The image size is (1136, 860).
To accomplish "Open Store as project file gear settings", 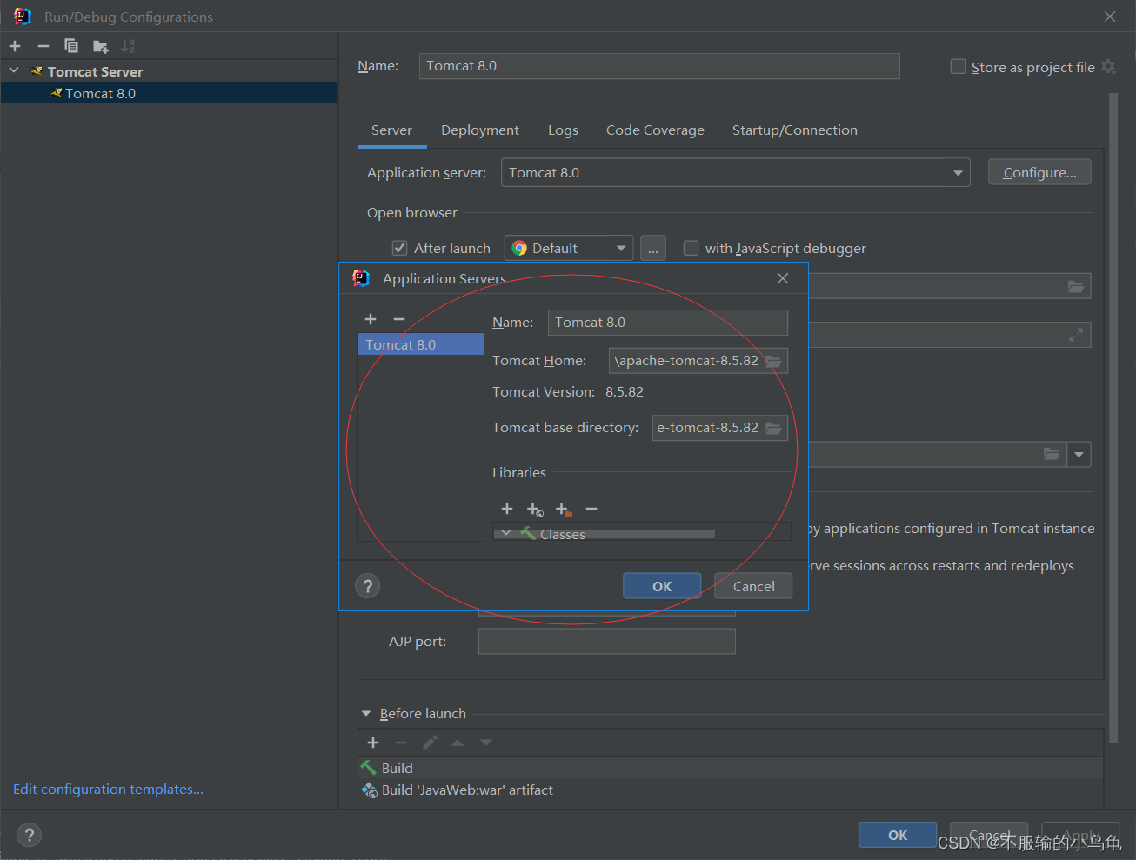I will pyautogui.click(x=1108, y=66).
